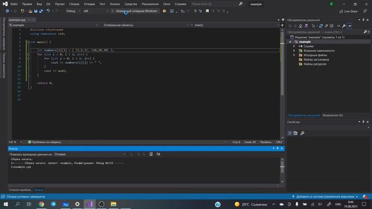Switch to the Изменения Git tab

(332, 116)
